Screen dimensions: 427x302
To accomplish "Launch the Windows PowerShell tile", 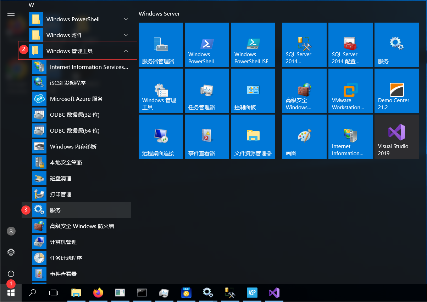I will tap(207, 45).
